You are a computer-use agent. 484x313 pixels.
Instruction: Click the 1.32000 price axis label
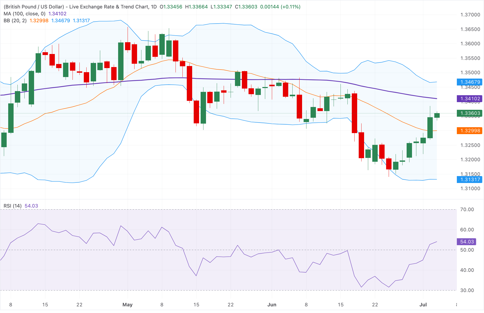[470, 159]
